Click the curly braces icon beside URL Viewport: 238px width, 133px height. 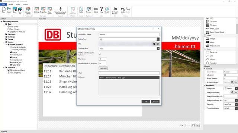[x=158, y=44]
